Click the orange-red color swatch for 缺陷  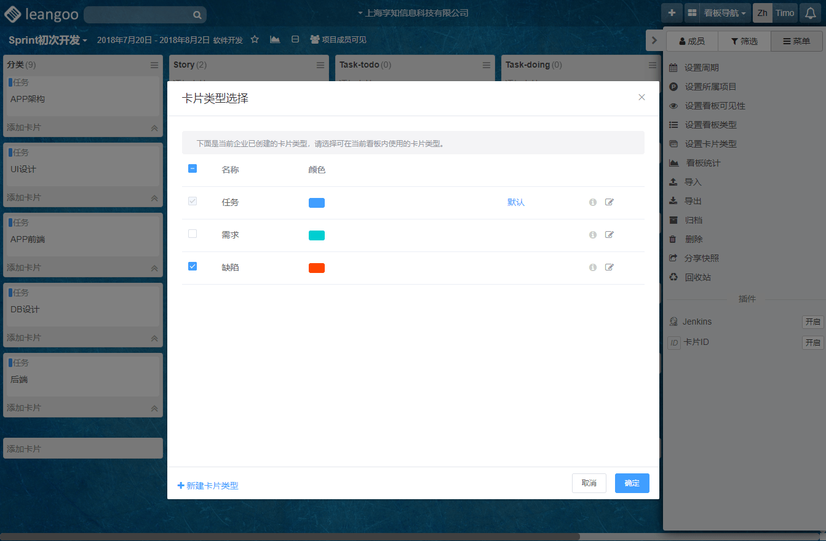coord(317,268)
